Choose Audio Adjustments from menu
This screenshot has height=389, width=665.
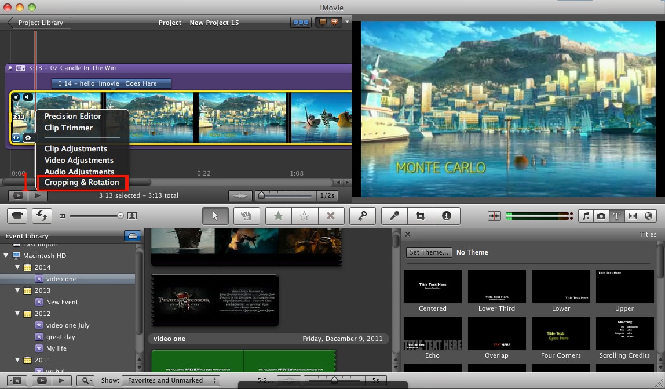(x=79, y=172)
